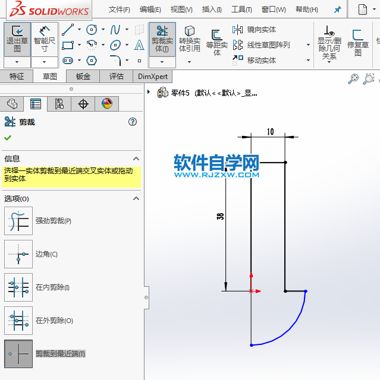Open the 帮助(H) menu
This screenshot has width=380, height=380.
coord(307,9)
